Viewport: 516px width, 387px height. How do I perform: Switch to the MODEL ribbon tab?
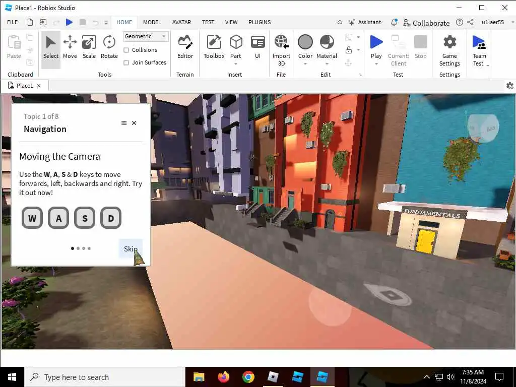click(x=152, y=22)
